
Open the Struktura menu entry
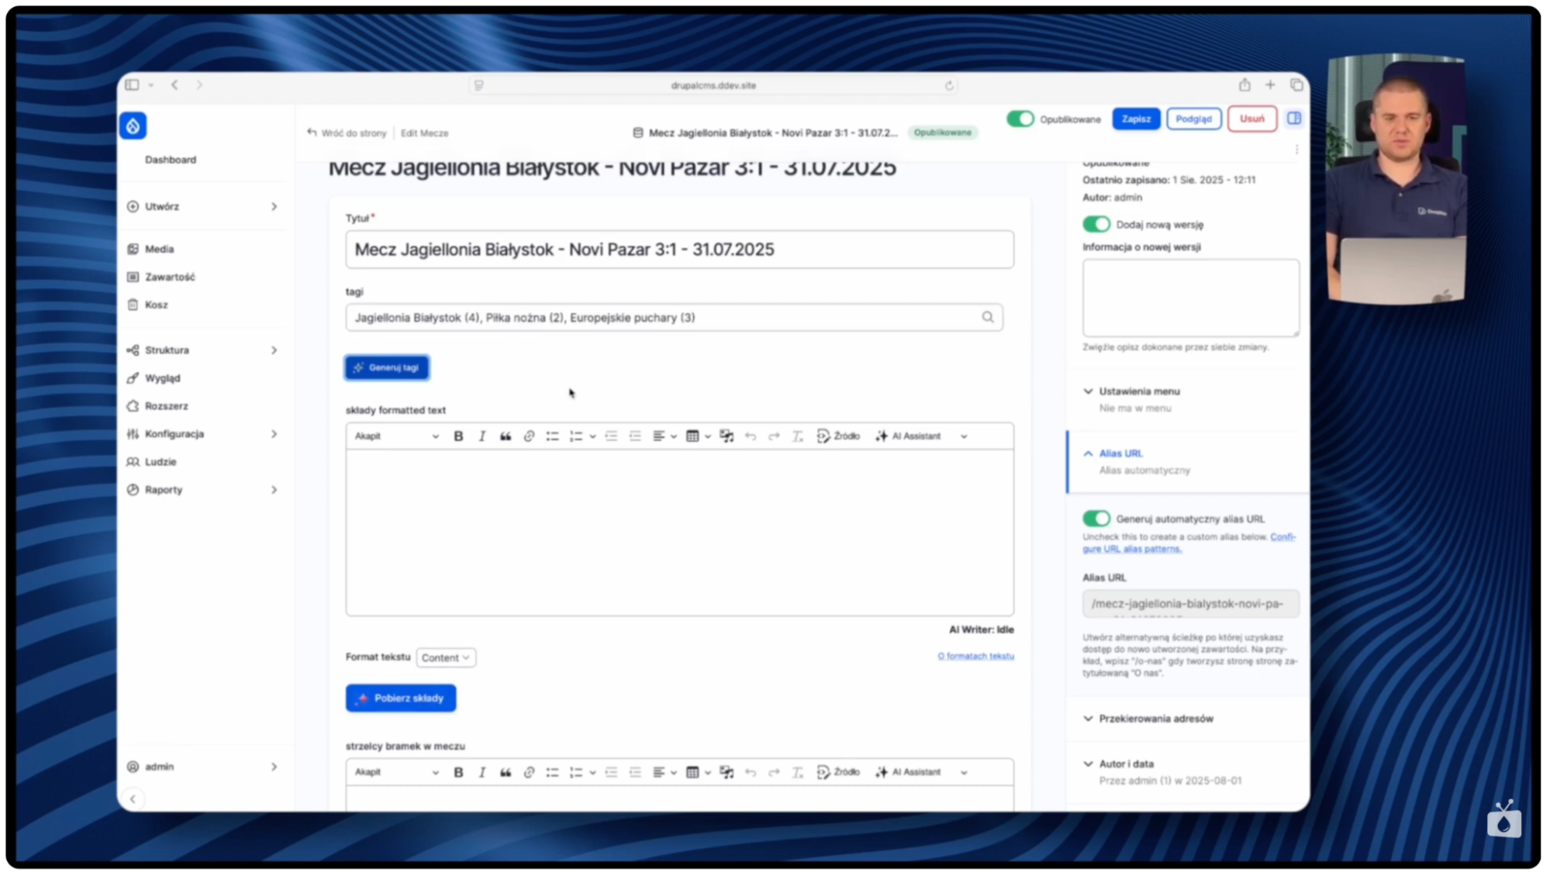(x=166, y=350)
